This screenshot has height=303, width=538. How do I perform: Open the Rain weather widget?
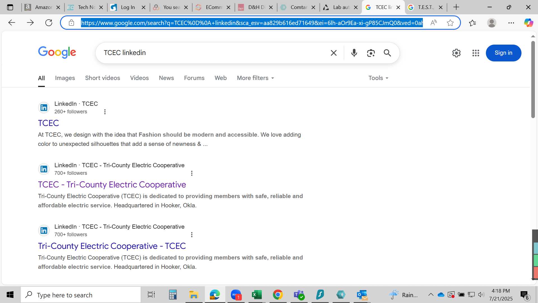pyautogui.click(x=403, y=295)
